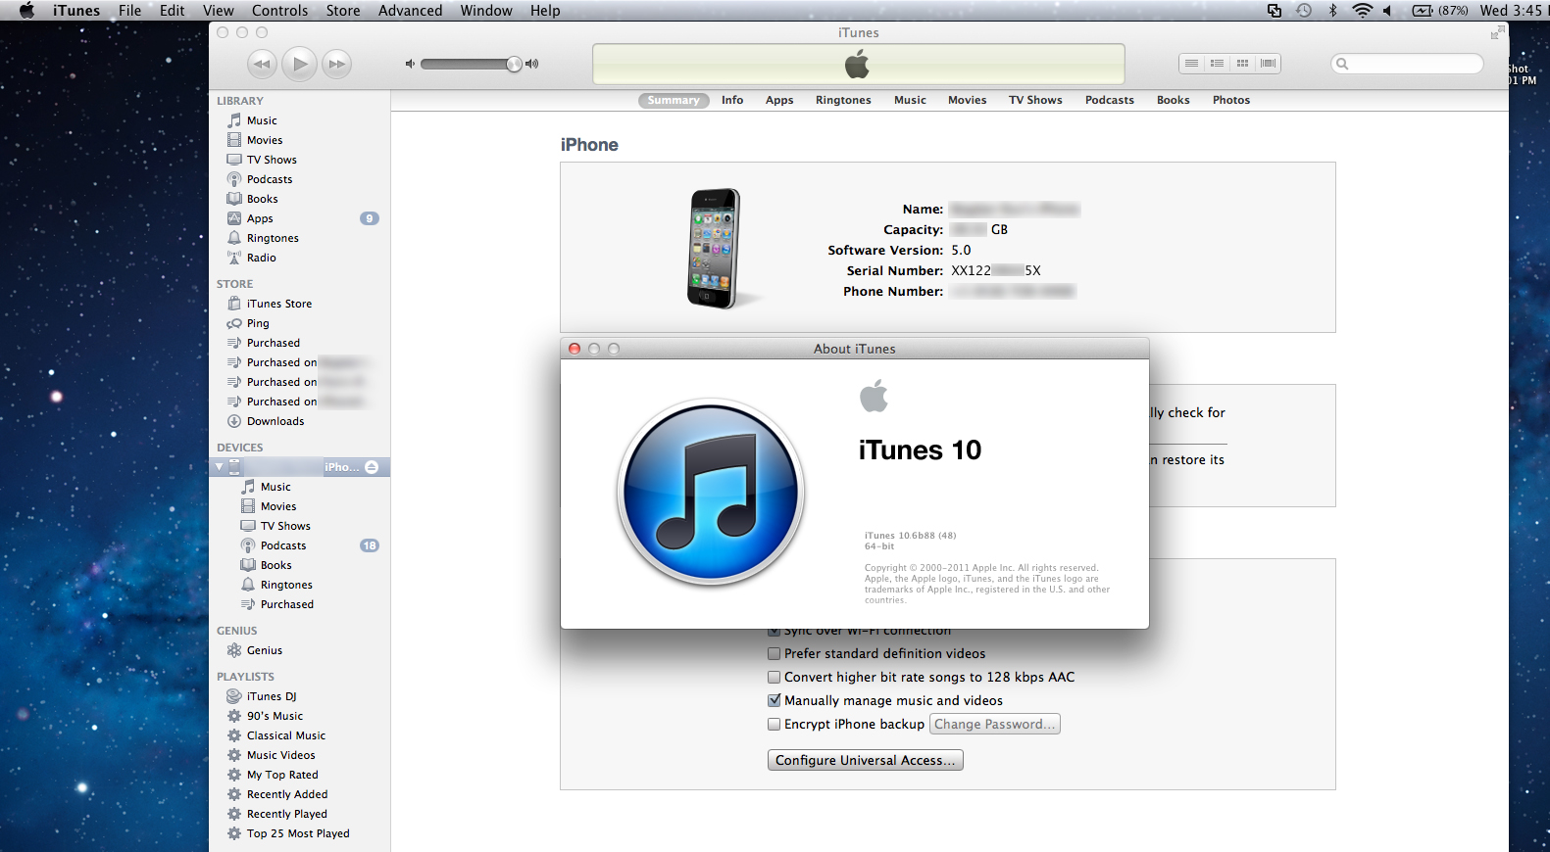Click the previous track rewind button
The image size is (1550, 852).
click(x=262, y=64)
